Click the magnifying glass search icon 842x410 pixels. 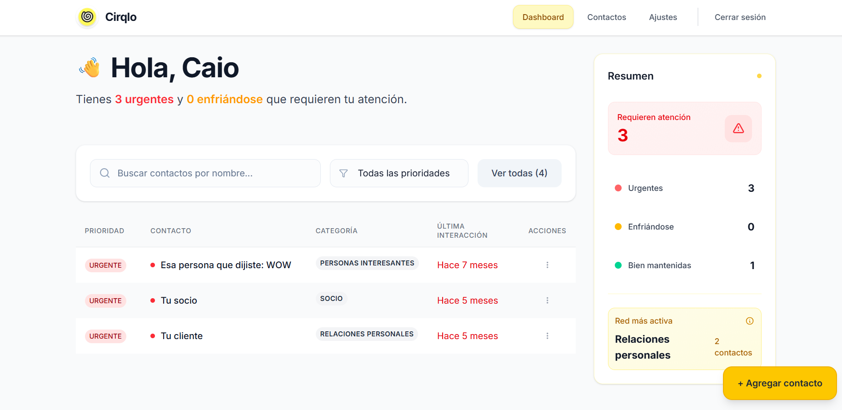coord(105,173)
